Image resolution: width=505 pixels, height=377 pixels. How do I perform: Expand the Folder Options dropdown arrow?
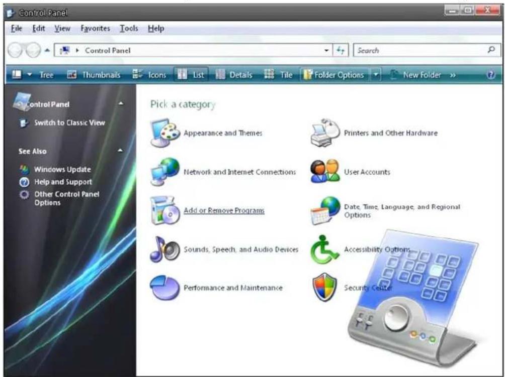pos(376,75)
